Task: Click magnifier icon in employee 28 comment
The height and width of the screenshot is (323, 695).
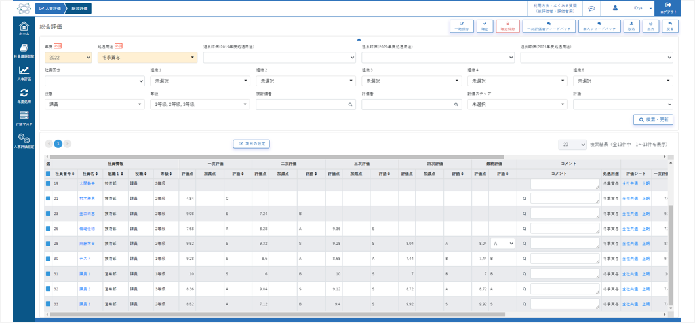Action: point(525,243)
